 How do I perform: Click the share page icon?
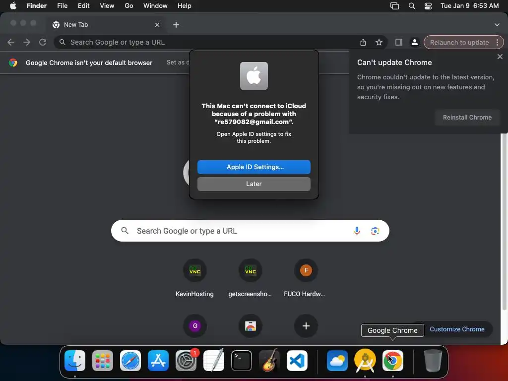tap(363, 42)
